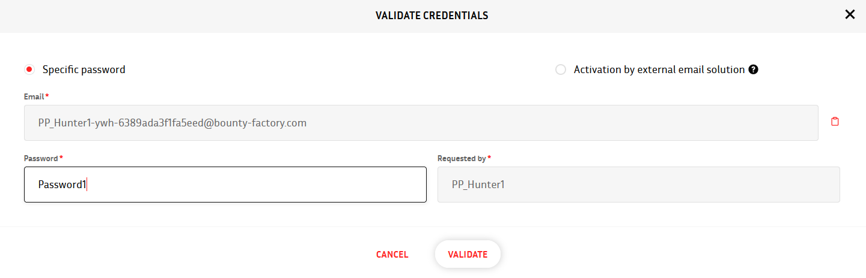The width and height of the screenshot is (866, 278).
Task: Choose Activation by external email solution radio
Action: 561,69
